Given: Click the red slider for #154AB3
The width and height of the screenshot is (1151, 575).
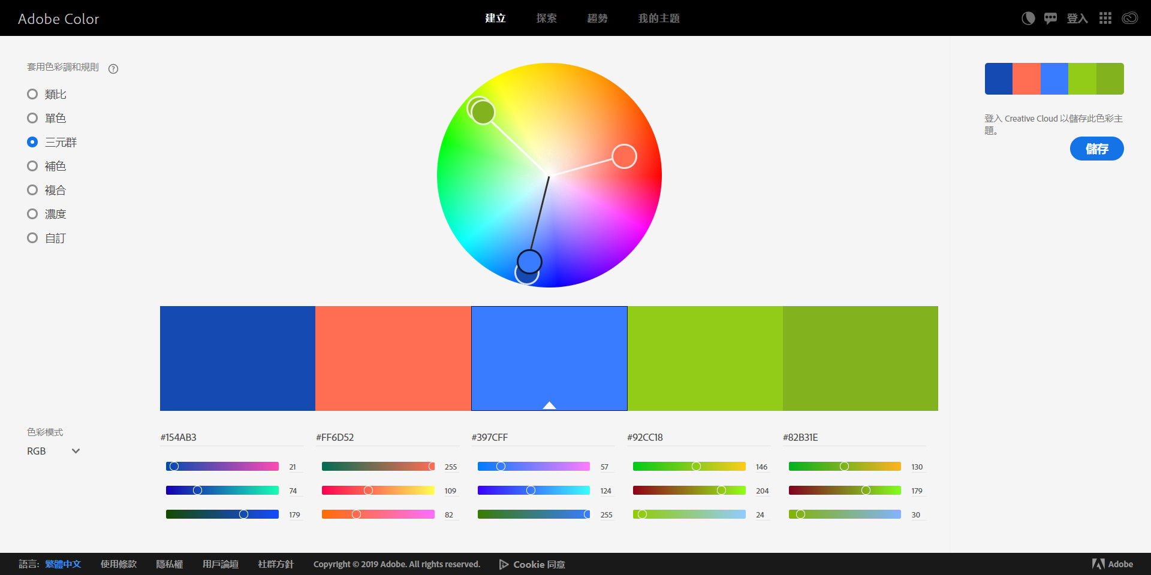Looking at the screenshot, I should coord(222,467).
